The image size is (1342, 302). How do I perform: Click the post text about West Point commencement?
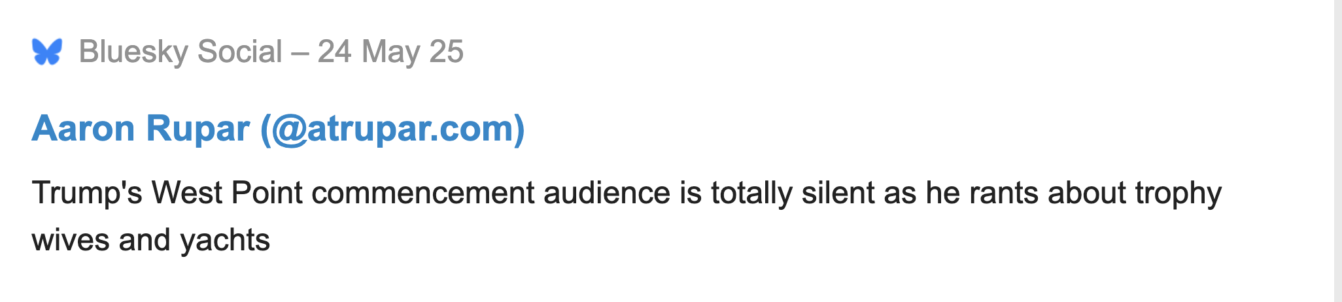pyautogui.click(x=627, y=216)
